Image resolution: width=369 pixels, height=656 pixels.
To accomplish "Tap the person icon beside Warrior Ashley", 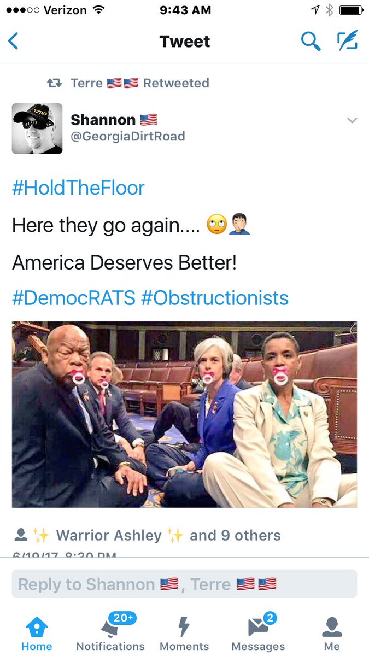I will click(x=20, y=535).
